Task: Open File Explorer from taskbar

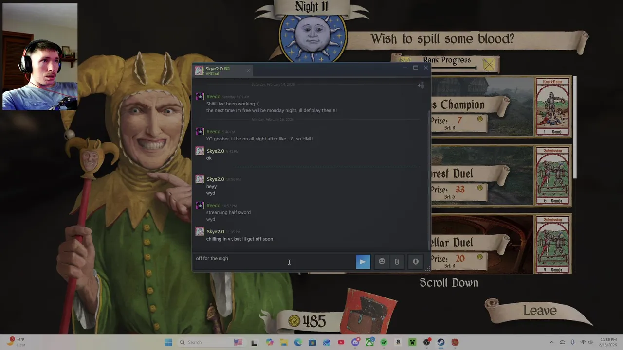Action: click(284, 342)
